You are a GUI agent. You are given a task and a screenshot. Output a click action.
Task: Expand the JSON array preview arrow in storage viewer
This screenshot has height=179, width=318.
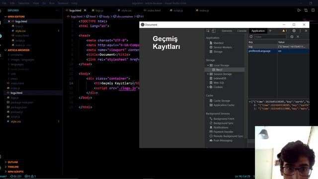click(x=250, y=101)
